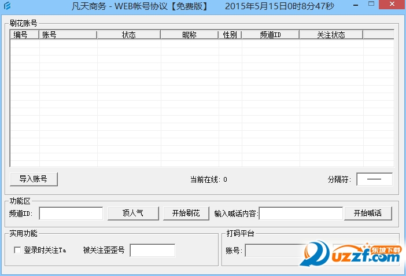Screen dimensions: 406x276
Task: Click the 打码平台 账号 field
Action: coord(276,251)
